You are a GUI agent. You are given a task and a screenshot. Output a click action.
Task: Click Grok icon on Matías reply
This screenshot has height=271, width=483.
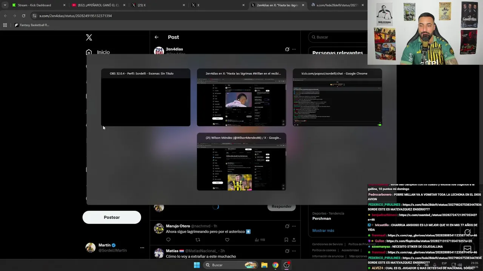coord(287,251)
